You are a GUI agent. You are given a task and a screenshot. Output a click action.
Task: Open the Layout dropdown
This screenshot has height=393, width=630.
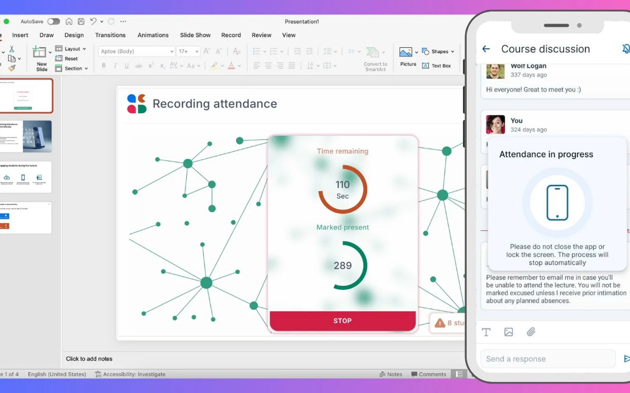pos(71,49)
